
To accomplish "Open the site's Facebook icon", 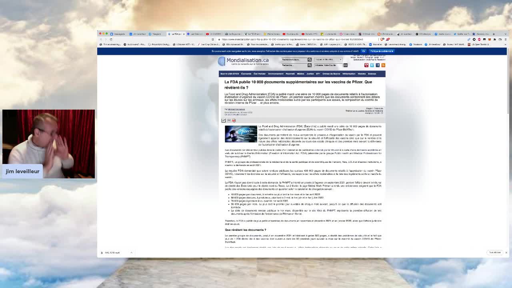I will coord(378,65).
